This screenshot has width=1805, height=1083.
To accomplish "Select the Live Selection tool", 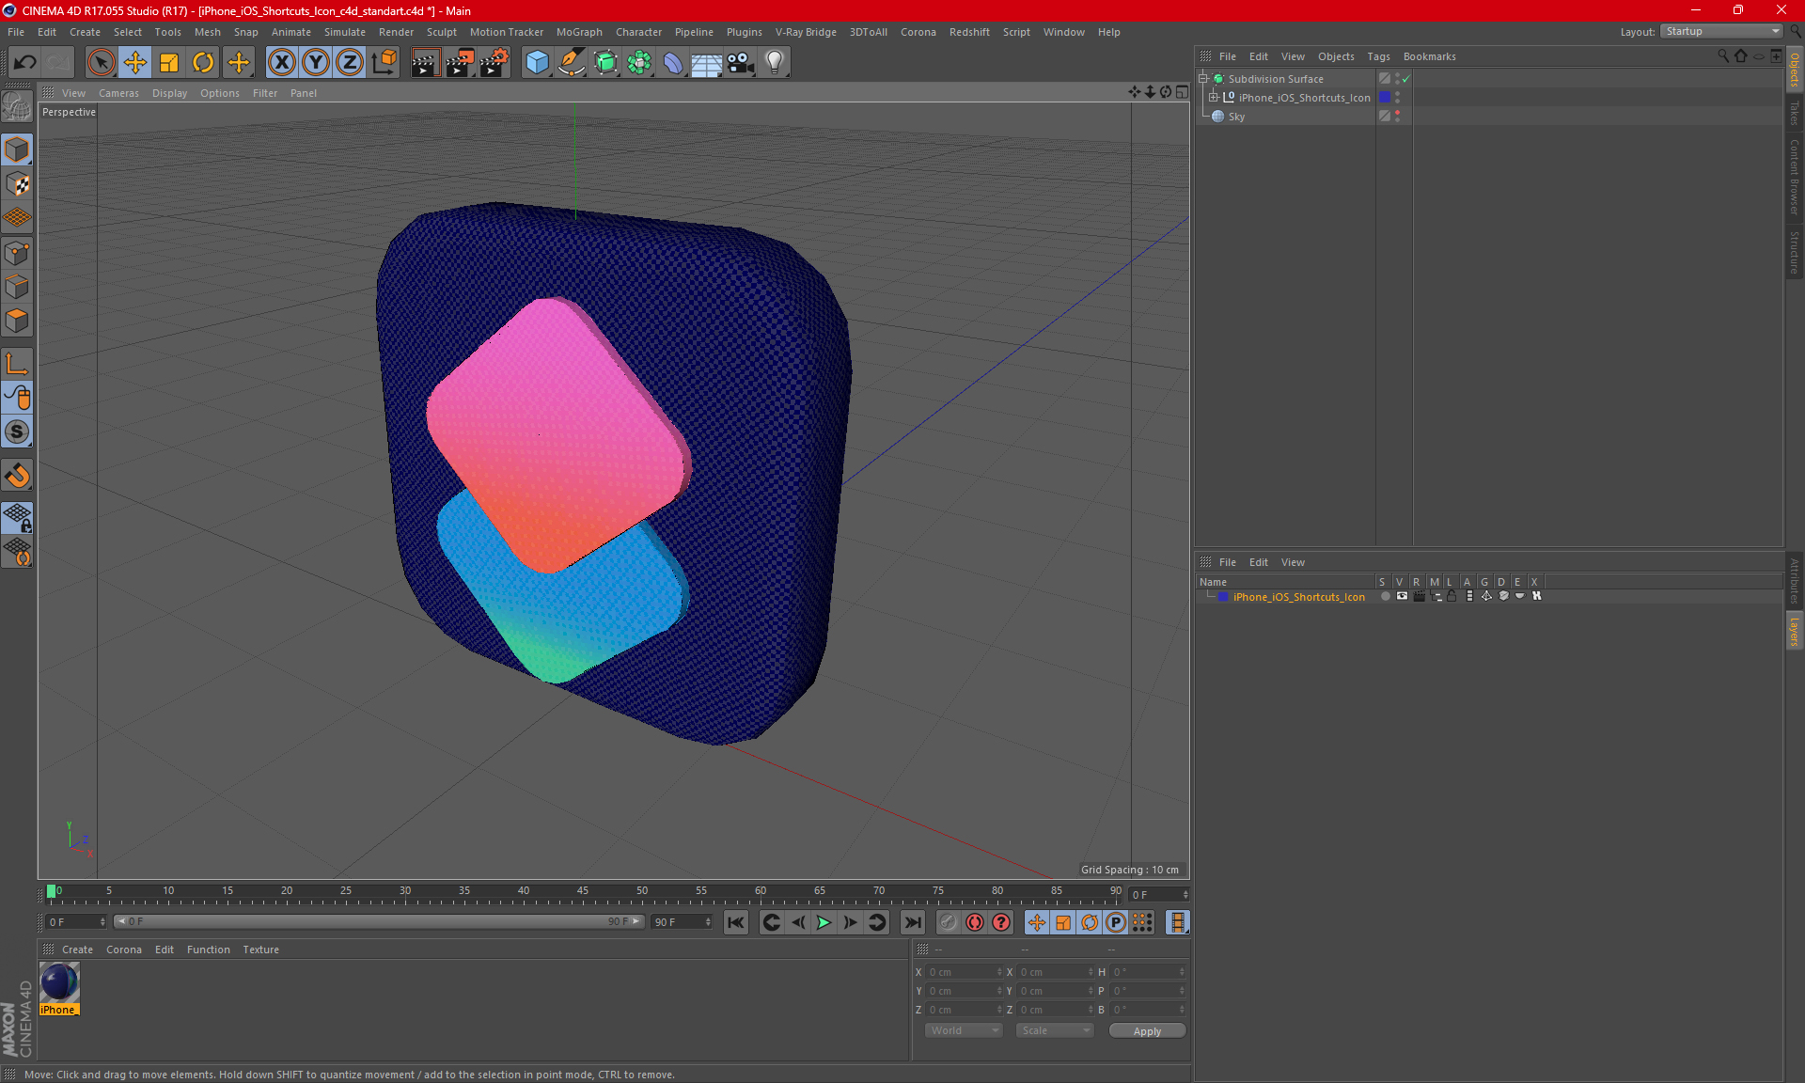I will click(101, 62).
